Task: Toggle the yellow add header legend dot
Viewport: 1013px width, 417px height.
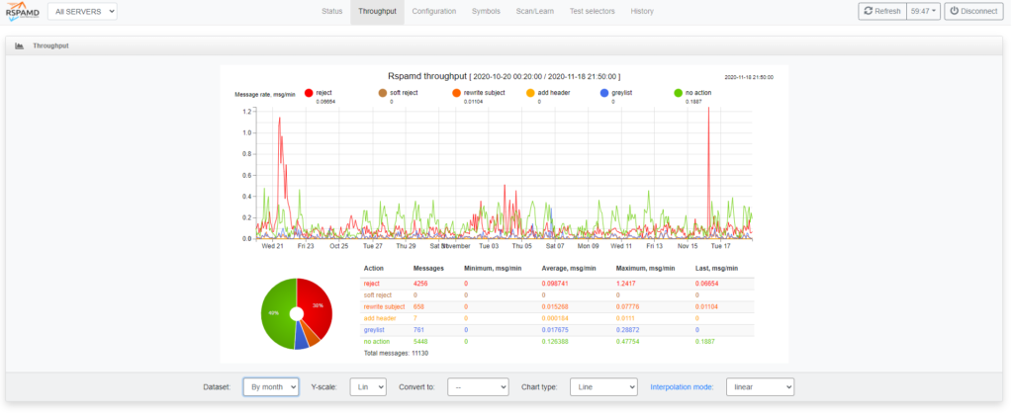Action: [x=531, y=93]
